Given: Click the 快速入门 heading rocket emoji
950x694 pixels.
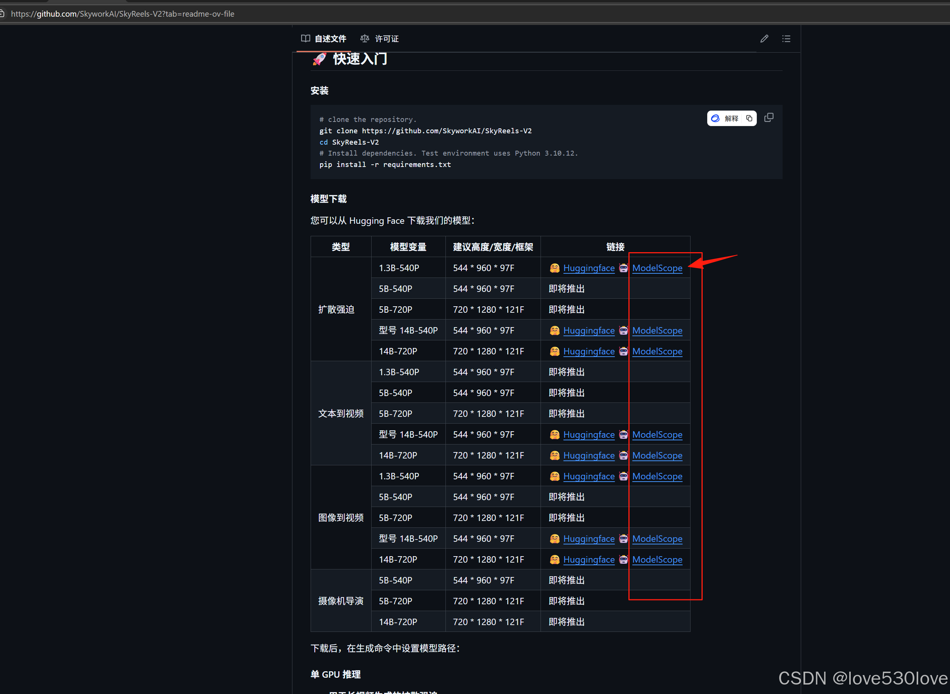Looking at the screenshot, I should 319,59.
